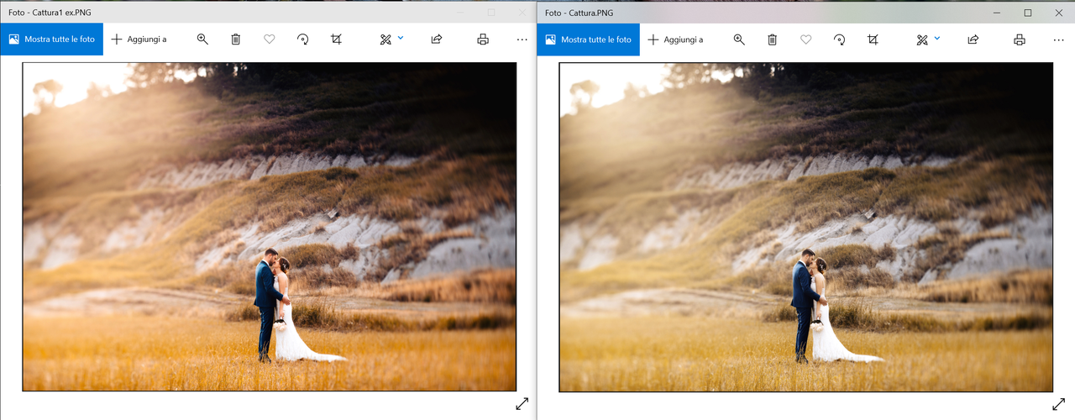Open edit and create icon in Cattura.PNG window

tap(922, 39)
